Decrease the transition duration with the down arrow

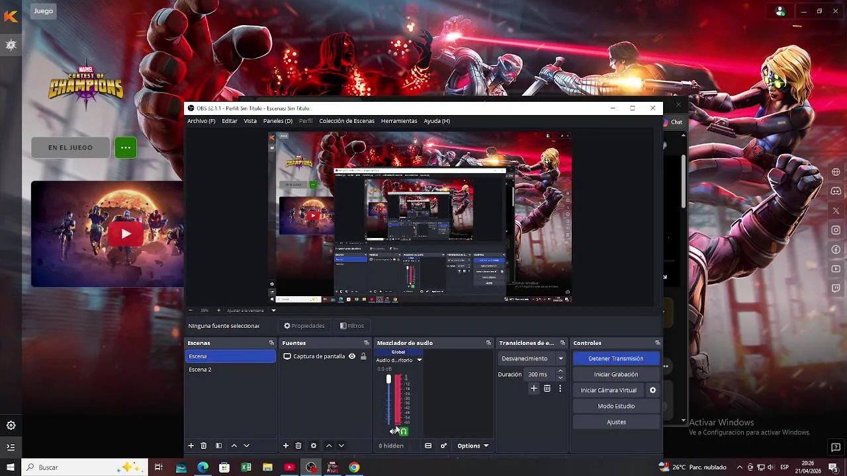(x=560, y=377)
